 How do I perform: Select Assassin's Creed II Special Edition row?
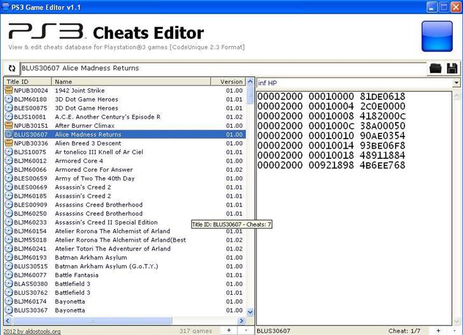(x=125, y=222)
